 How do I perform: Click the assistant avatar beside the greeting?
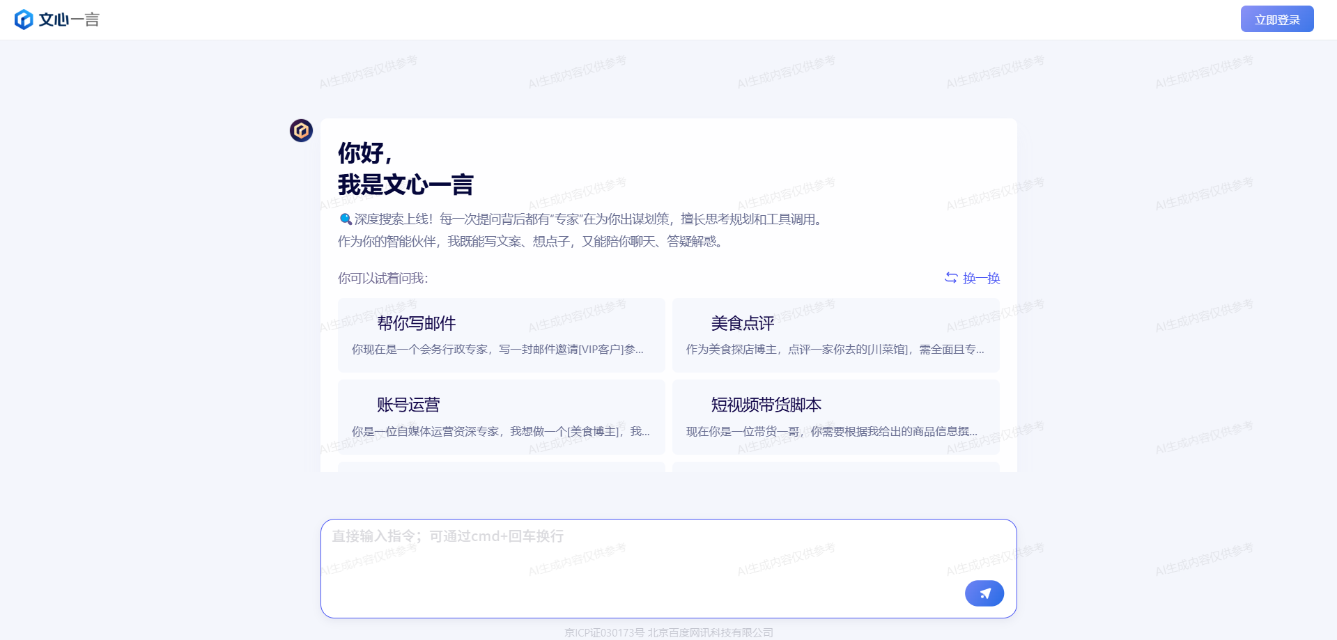pyautogui.click(x=301, y=130)
